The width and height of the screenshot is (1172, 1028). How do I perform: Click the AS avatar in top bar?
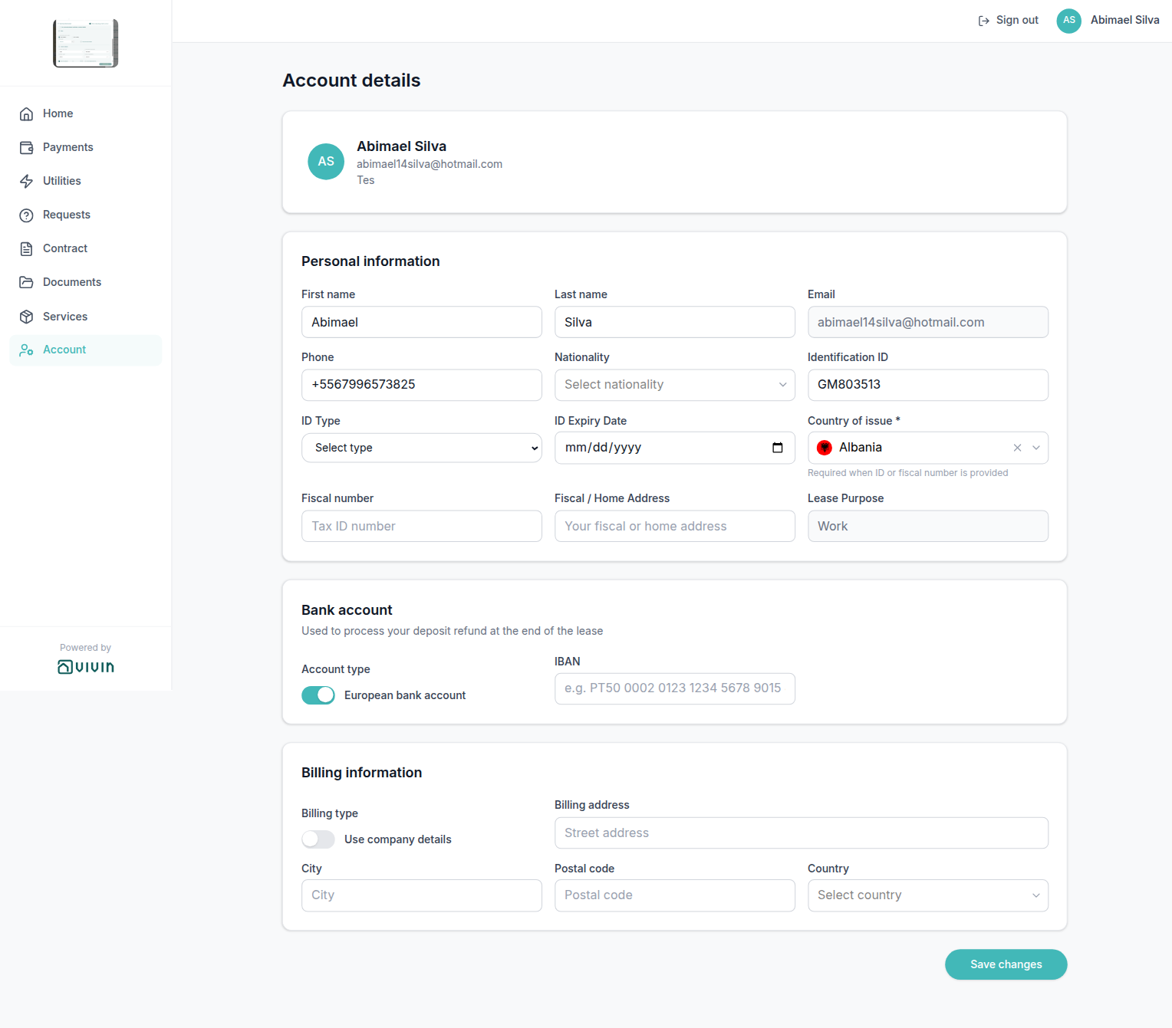pos(1068,21)
